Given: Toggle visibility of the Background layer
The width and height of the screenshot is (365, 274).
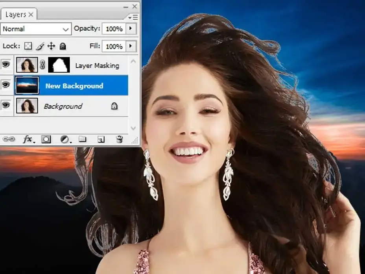Looking at the screenshot, I should [6, 105].
